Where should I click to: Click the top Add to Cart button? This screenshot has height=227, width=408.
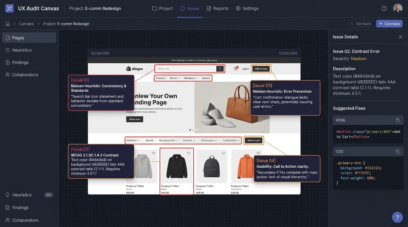pos(261,69)
